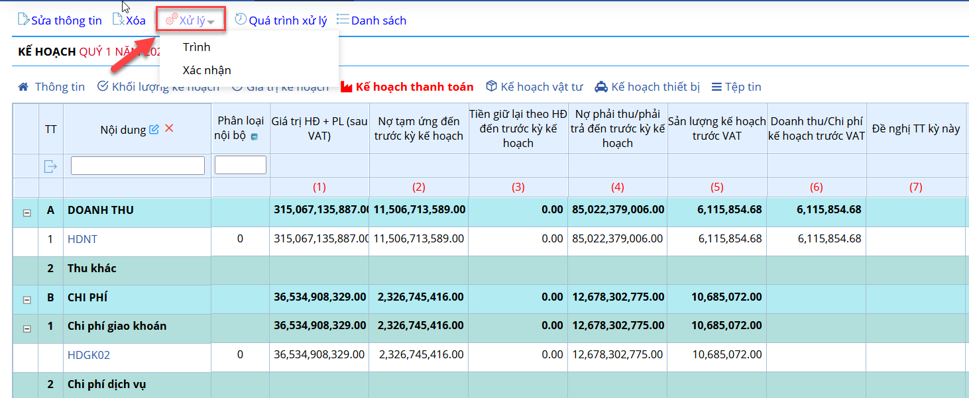Click the Nội dung filter text box

(137, 166)
